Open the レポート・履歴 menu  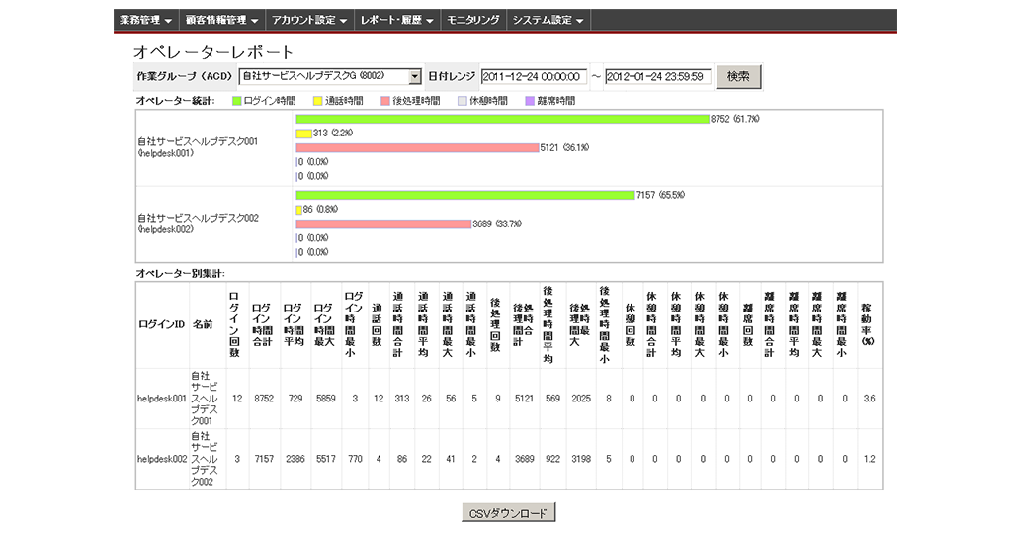pyautogui.click(x=396, y=20)
